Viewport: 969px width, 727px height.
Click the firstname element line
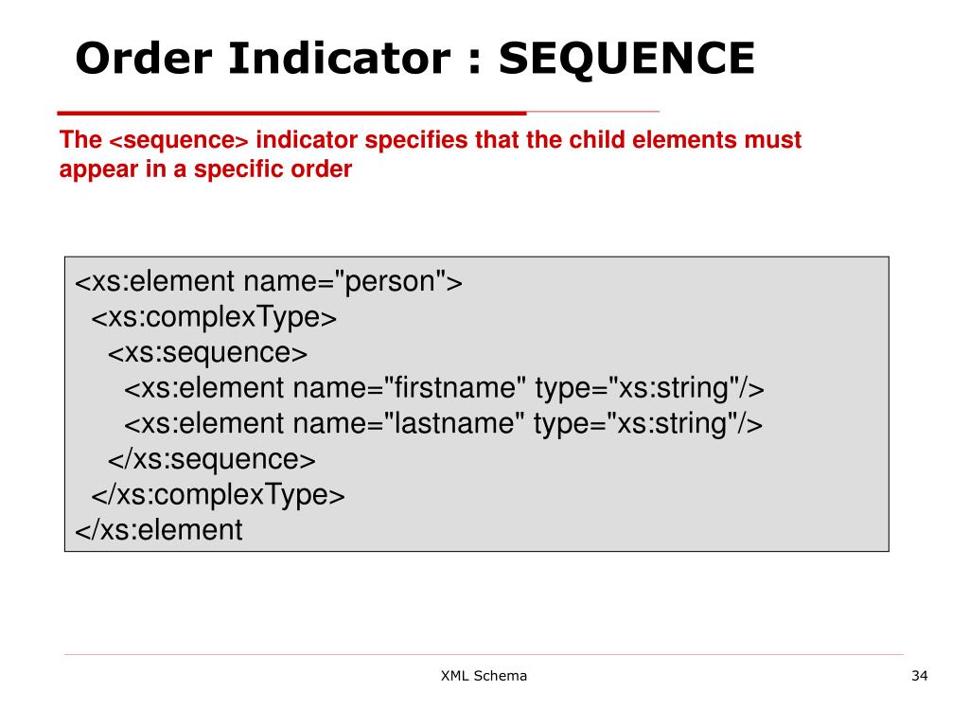(445, 388)
